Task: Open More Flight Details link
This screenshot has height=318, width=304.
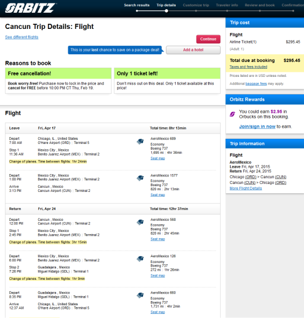Action: [246, 188]
